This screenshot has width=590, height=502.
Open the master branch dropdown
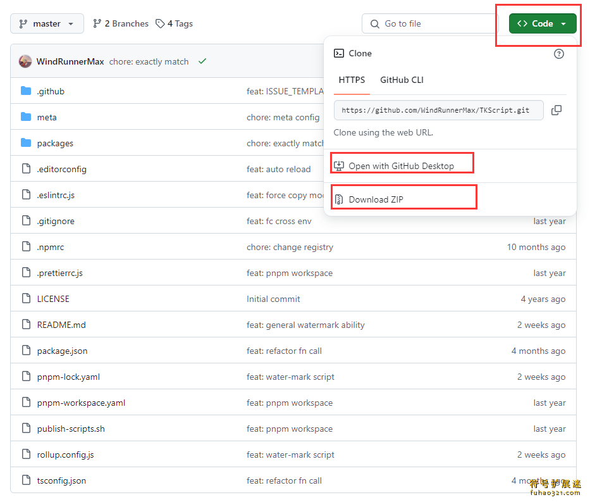(47, 23)
